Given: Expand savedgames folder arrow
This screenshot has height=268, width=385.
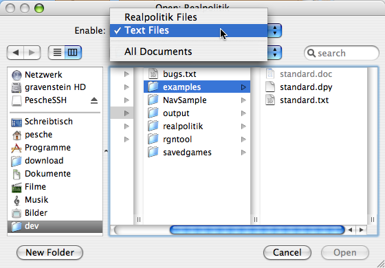Looking at the screenshot, I should [x=243, y=153].
